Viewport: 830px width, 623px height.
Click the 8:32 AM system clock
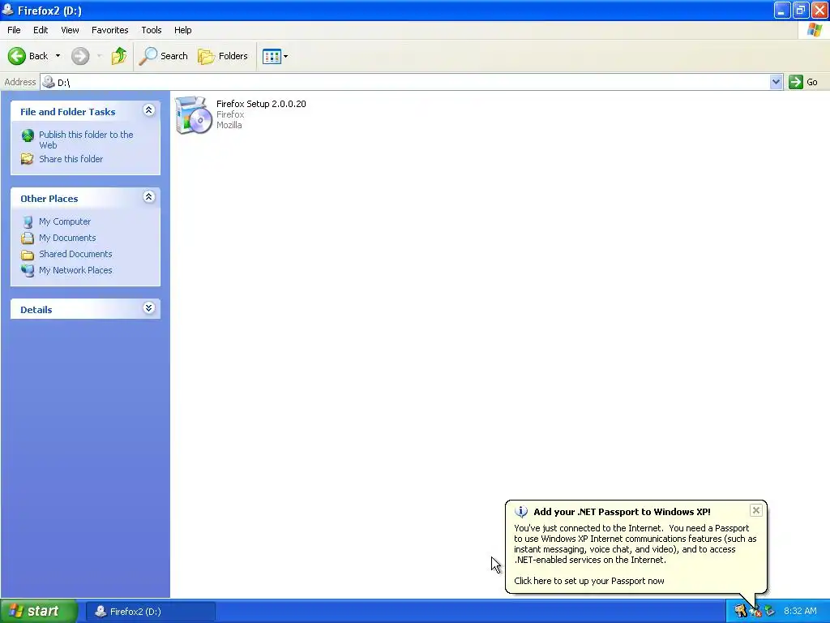coord(800,612)
